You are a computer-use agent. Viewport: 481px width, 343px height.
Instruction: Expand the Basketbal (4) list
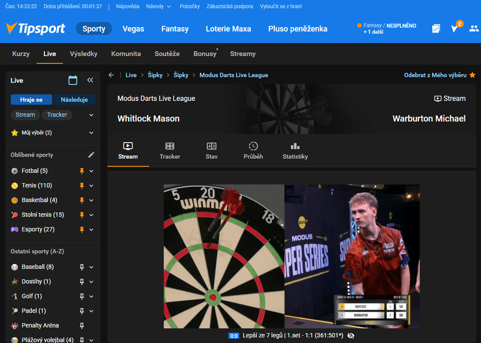tap(91, 200)
